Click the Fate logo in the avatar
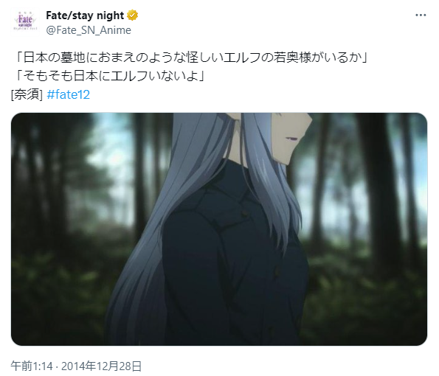Screen dimensions: 439x376 tap(25, 20)
